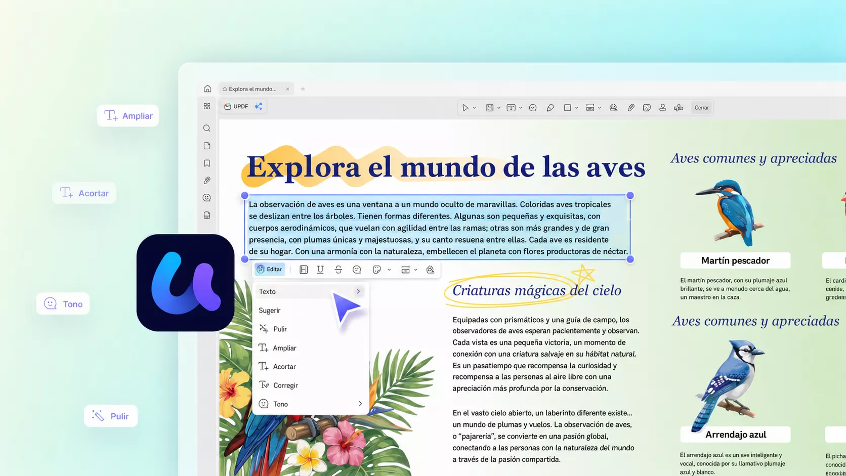Click the measure icon in floating toolbar
The image size is (846, 476).
(x=405, y=270)
